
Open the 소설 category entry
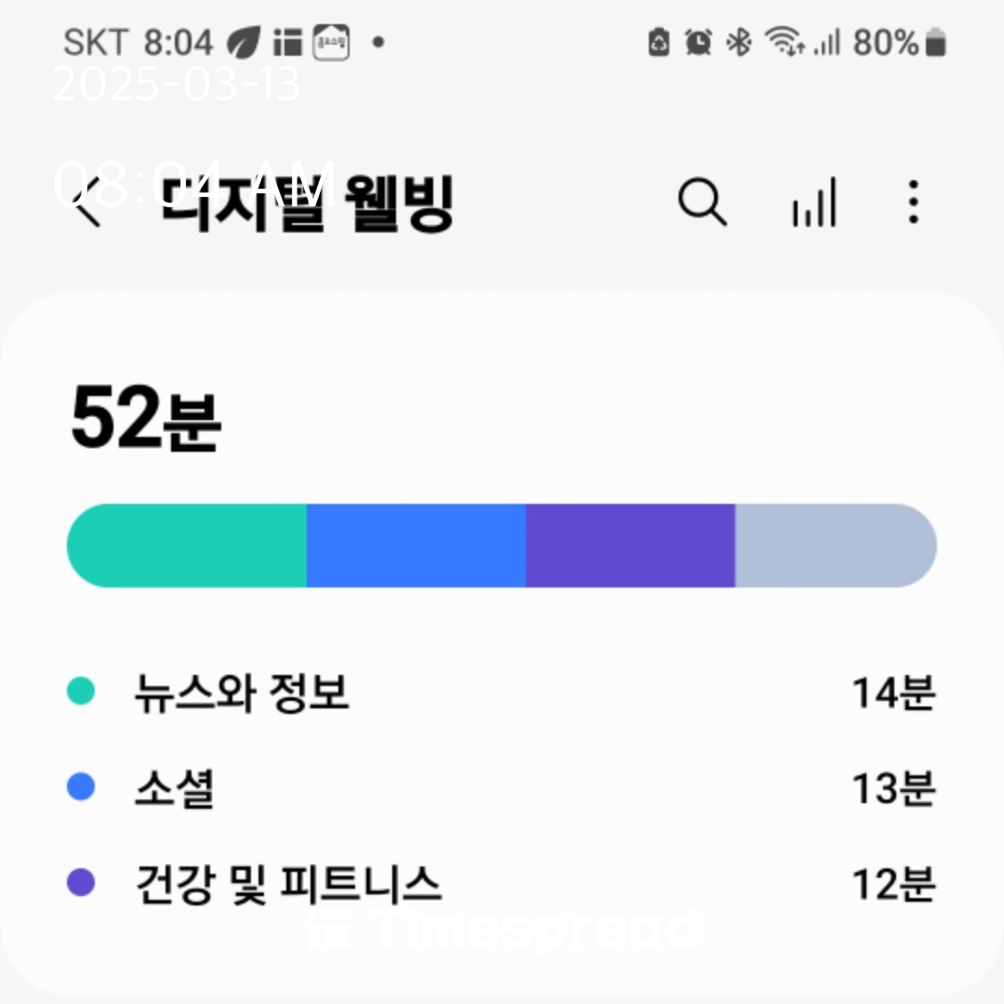[175, 788]
